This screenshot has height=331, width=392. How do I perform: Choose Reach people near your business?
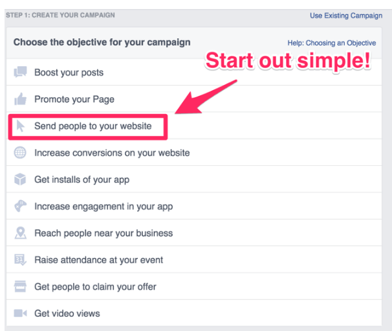click(x=194, y=233)
